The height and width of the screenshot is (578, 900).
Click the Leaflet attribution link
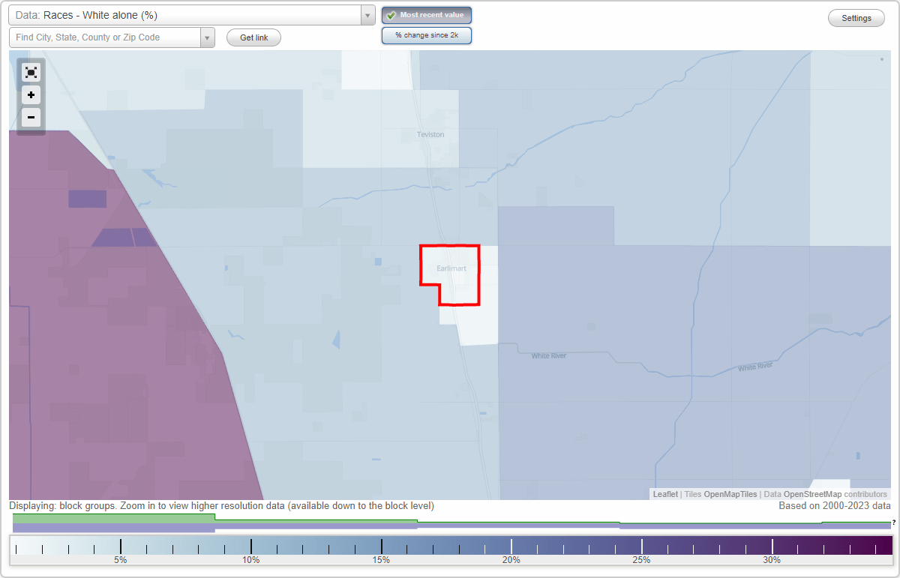664,494
